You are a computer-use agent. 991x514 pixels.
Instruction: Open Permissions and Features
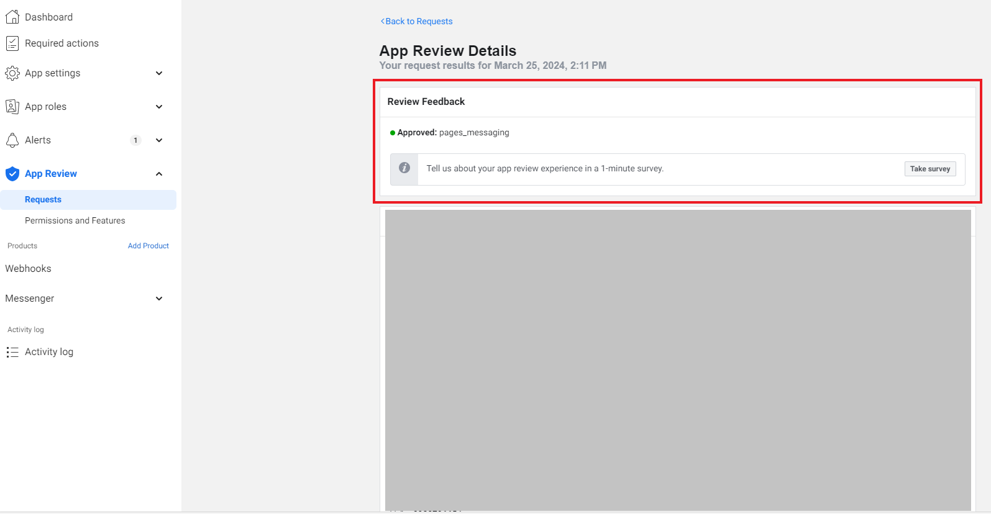pyautogui.click(x=75, y=220)
